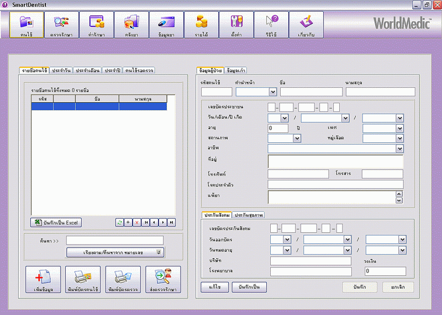Switch to the ข้อมูลเก่า (old data) tab
Image resolution: width=442 pixels, height=315 pixels.
click(x=236, y=71)
